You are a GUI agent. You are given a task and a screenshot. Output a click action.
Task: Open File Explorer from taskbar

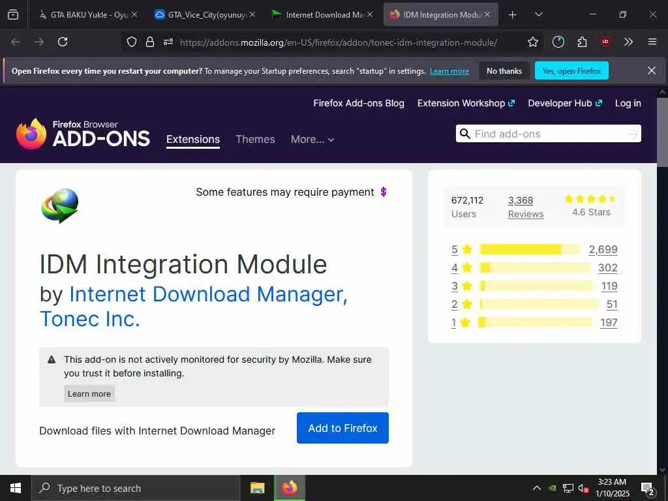[257, 488]
